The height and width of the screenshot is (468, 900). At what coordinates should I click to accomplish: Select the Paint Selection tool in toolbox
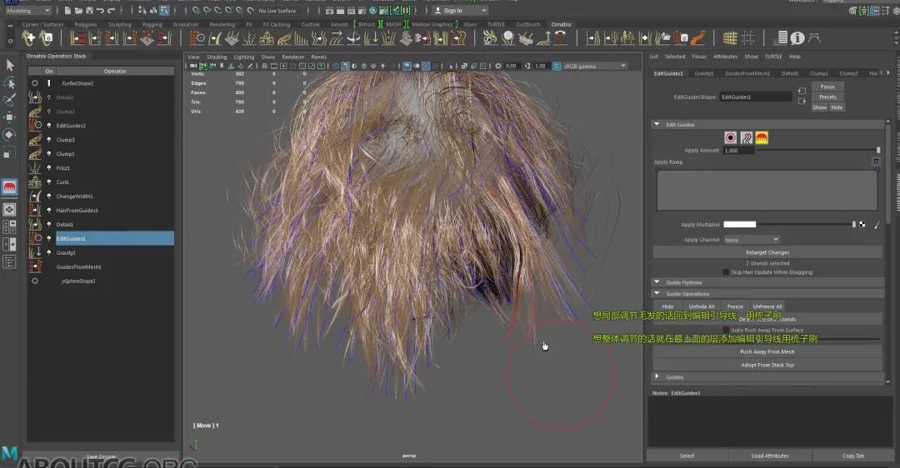click(x=10, y=100)
